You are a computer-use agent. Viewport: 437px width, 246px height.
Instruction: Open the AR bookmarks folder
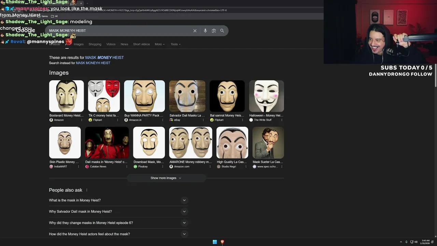[x=54, y=16]
